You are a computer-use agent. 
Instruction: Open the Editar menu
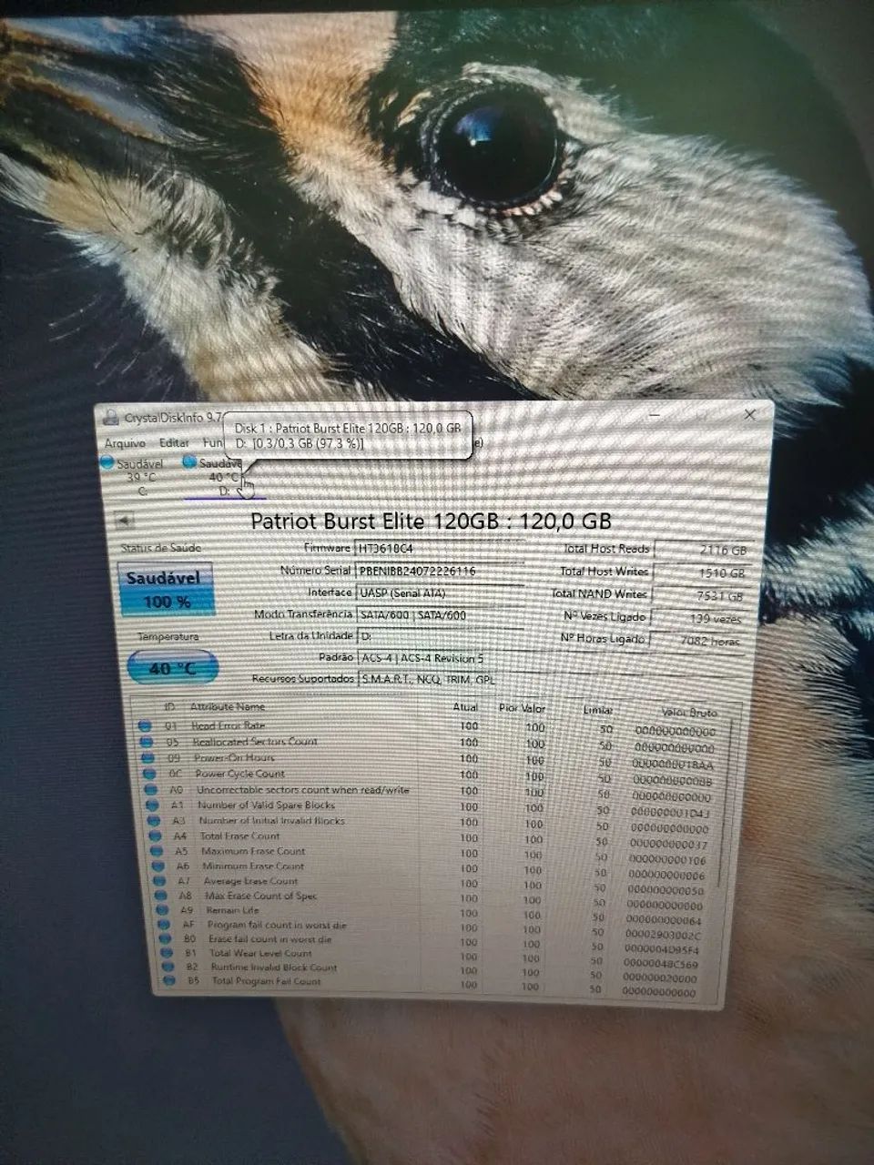173,443
